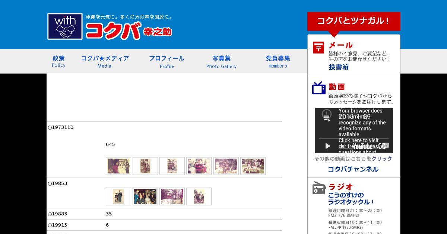Open fourth photo in 1985 row
The height and width of the screenshot is (234, 447).
[199, 196]
